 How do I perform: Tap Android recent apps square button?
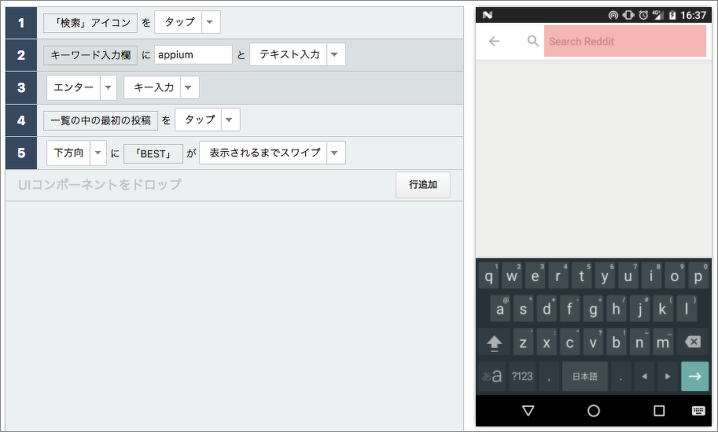659,411
